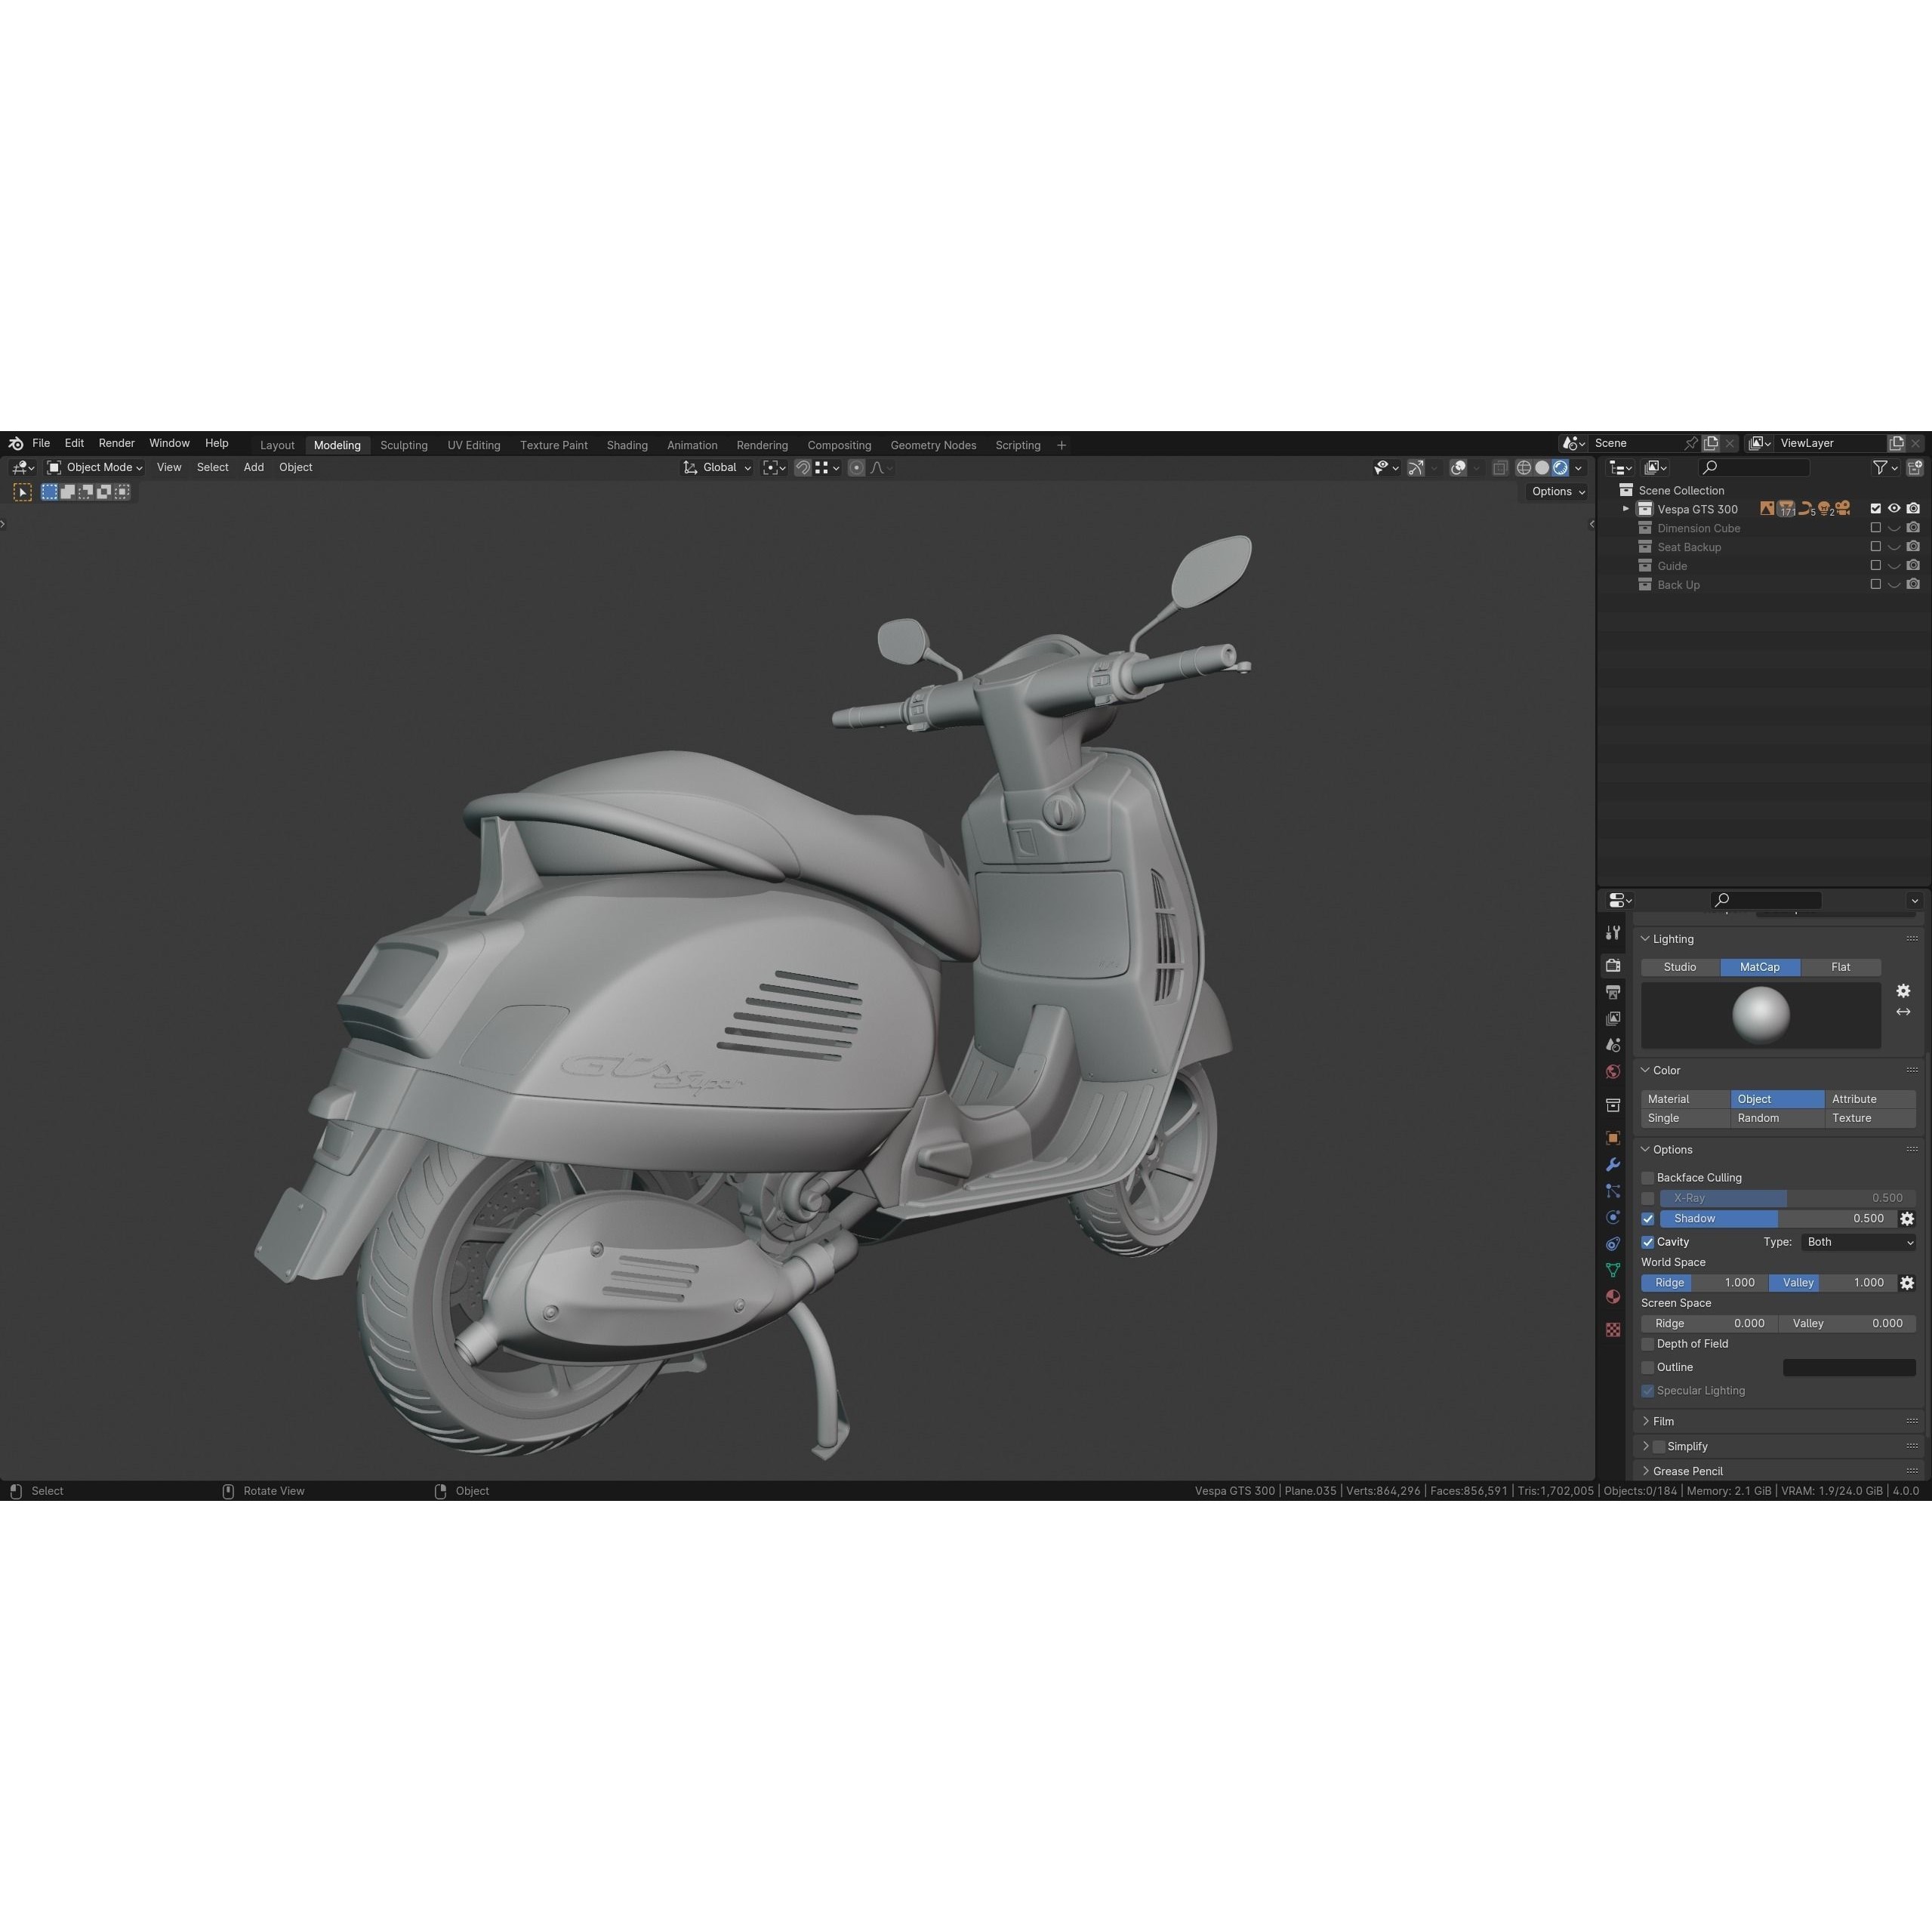This screenshot has height=1932, width=1932.
Task: Open world space cavity settings gear
Action: pos(1907,1283)
